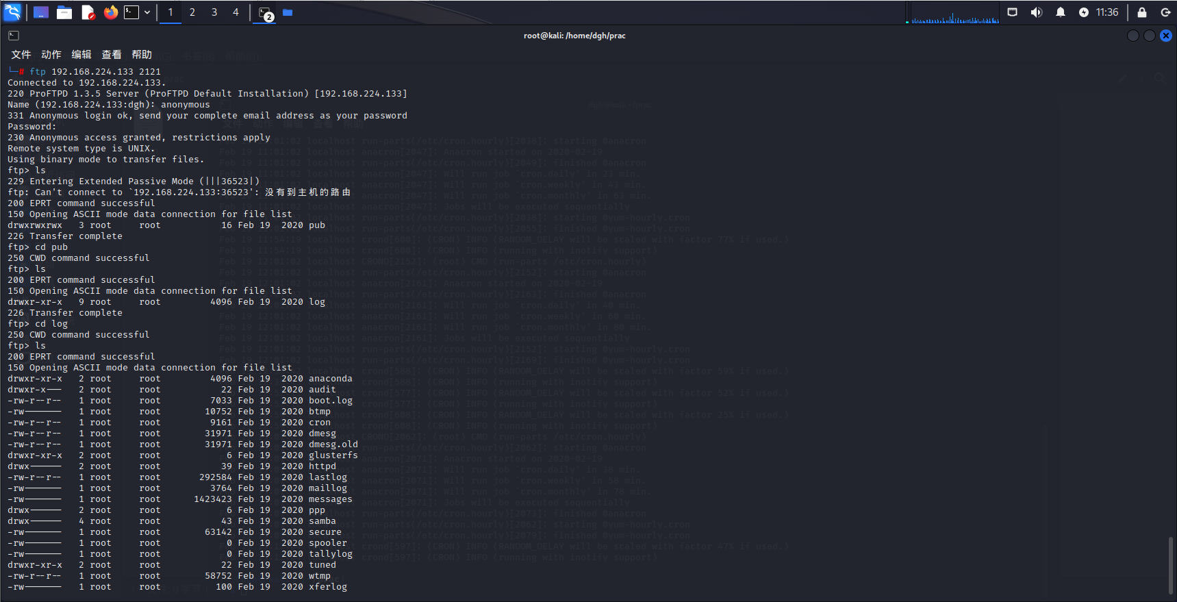
Task: Expand the terminal launcher dropdown arrow
Action: point(147,12)
